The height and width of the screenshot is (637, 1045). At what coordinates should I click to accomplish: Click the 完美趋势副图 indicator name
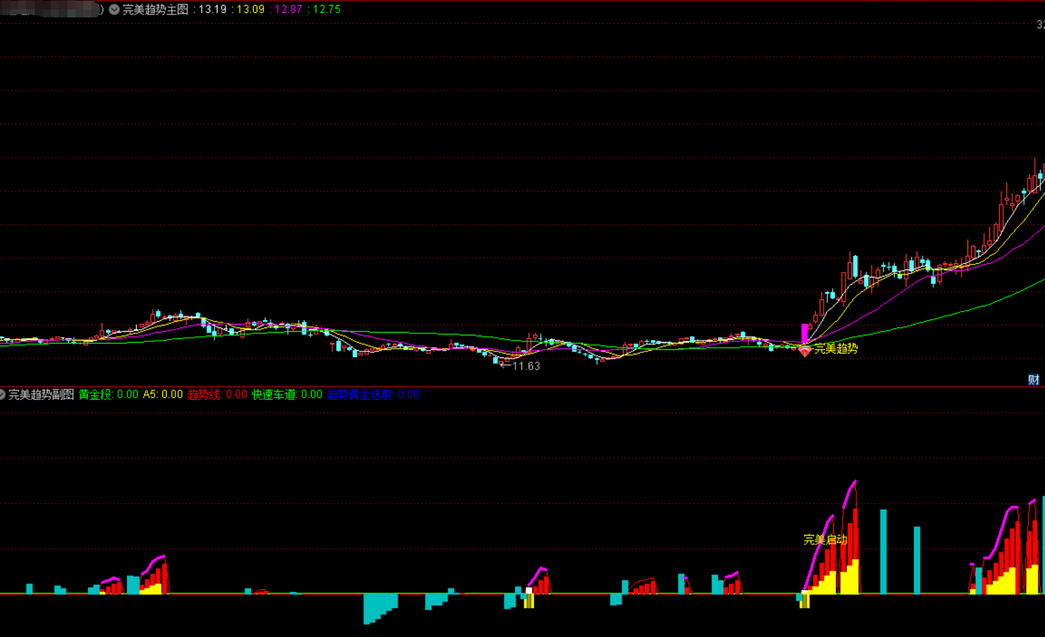coord(41,394)
